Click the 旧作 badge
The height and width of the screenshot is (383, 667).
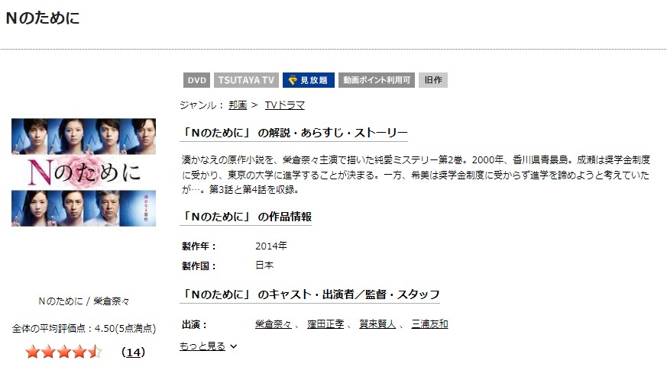(433, 80)
